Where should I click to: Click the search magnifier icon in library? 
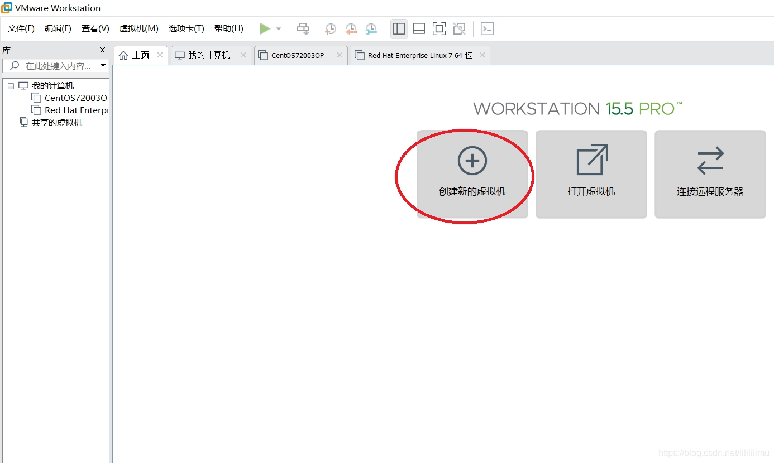point(15,66)
